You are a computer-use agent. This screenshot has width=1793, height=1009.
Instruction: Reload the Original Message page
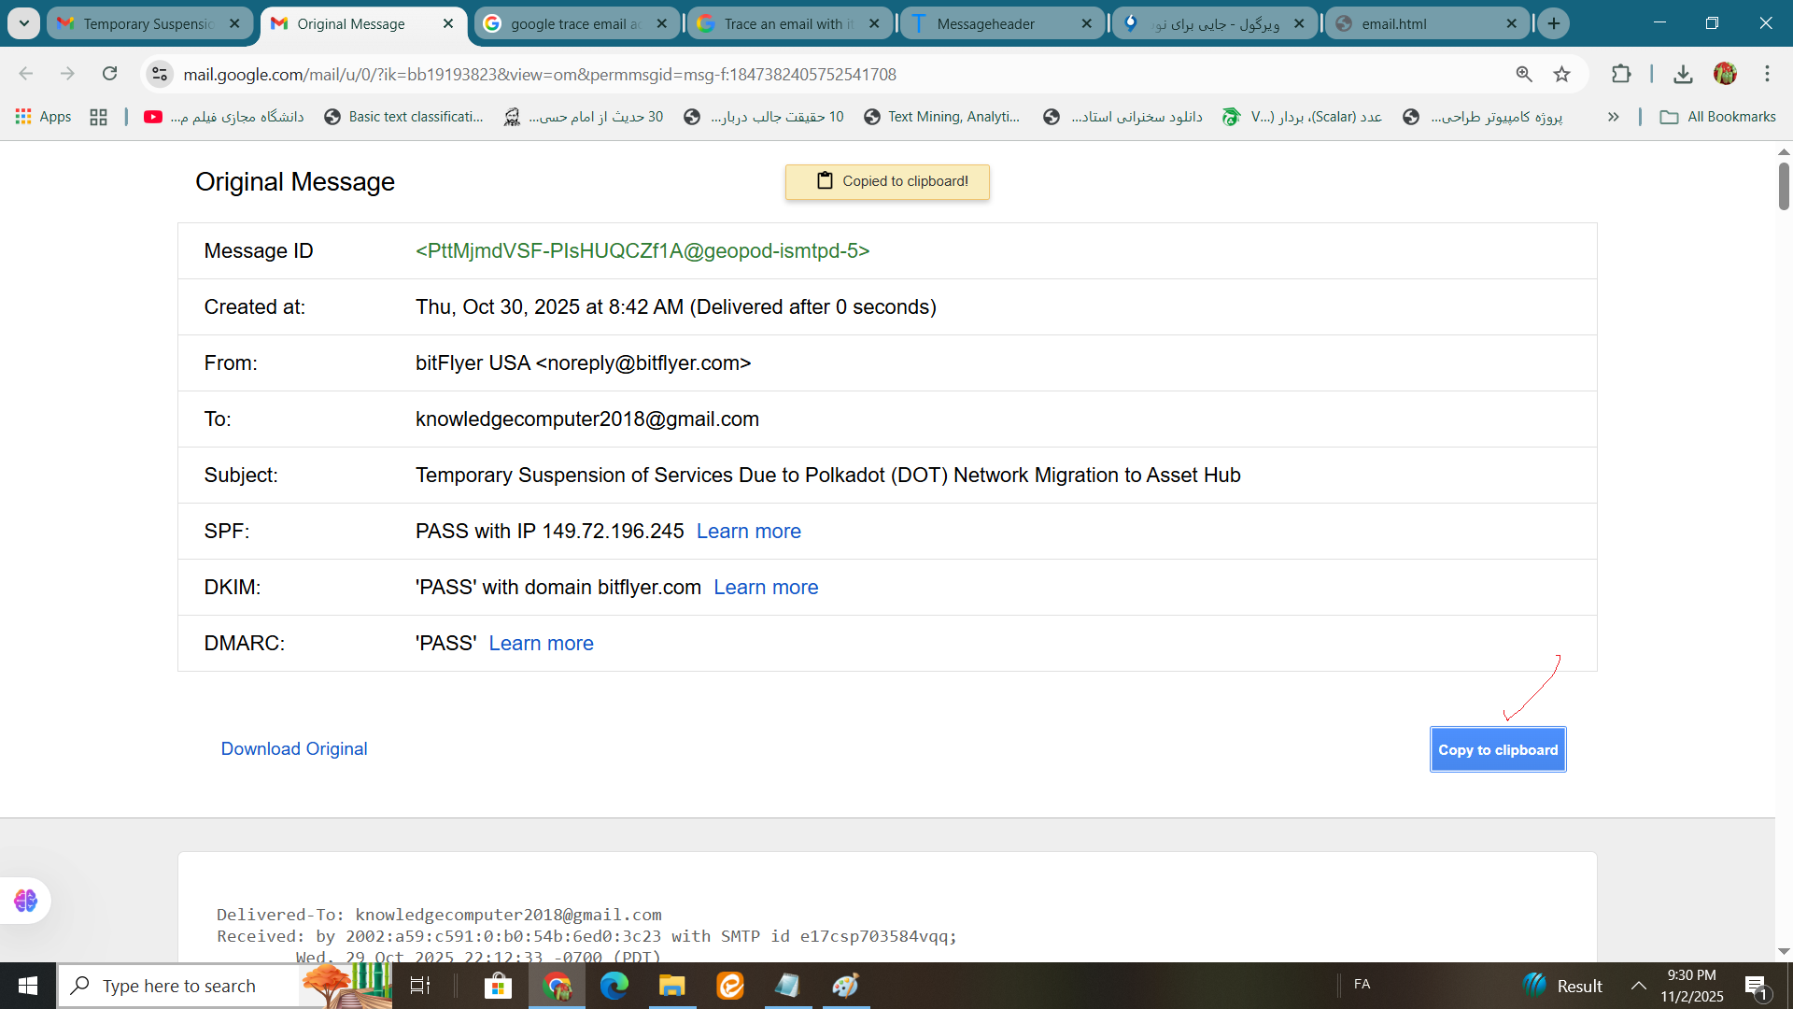[110, 74]
